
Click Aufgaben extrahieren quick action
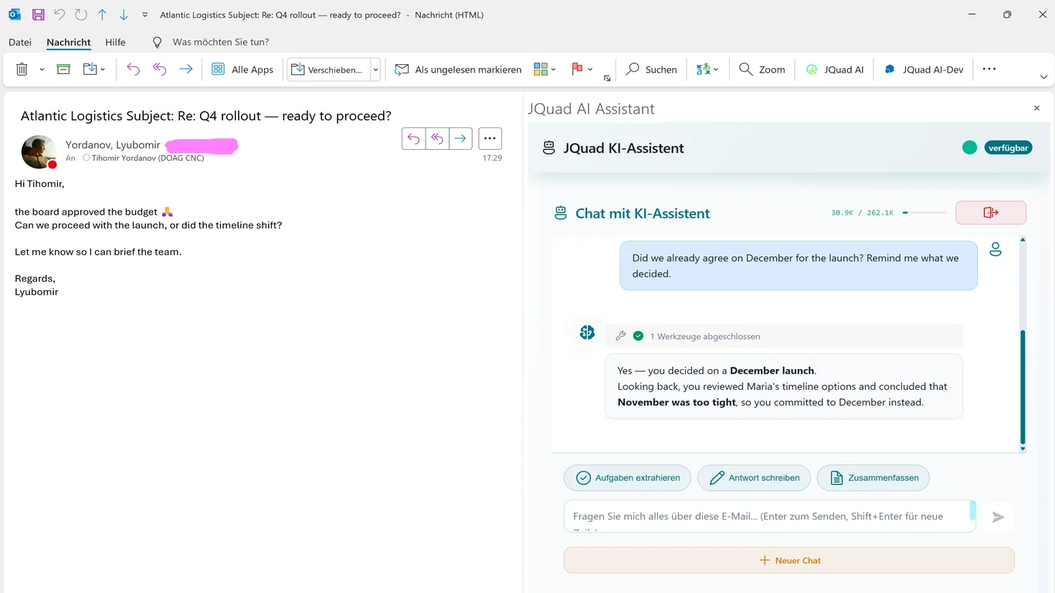[x=627, y=478]
